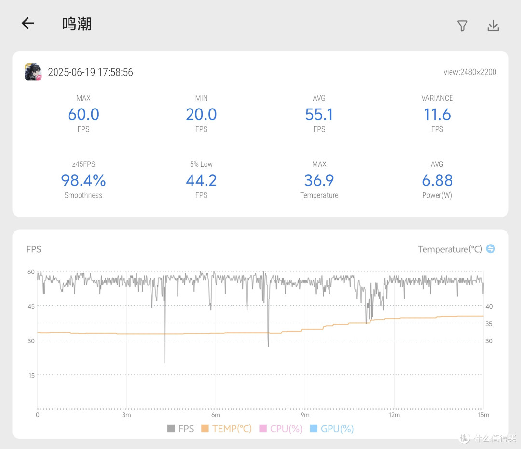
Task: Toggle the CPU(%) legend item
Action: coord(281,428)
